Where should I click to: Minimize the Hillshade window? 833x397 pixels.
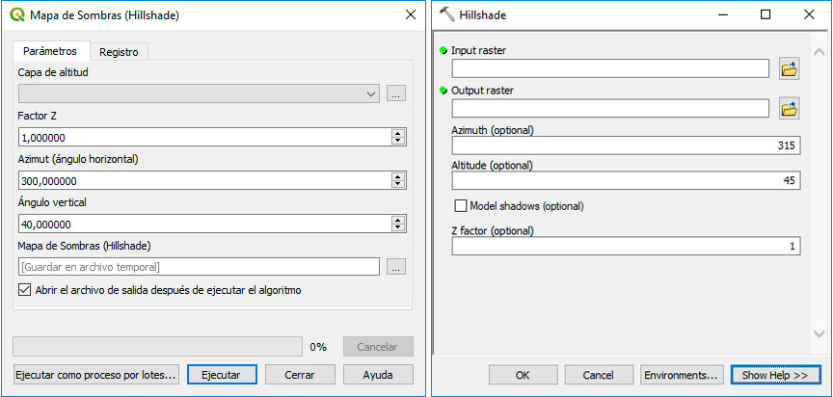pyautogui.click(x=722, y=14)
